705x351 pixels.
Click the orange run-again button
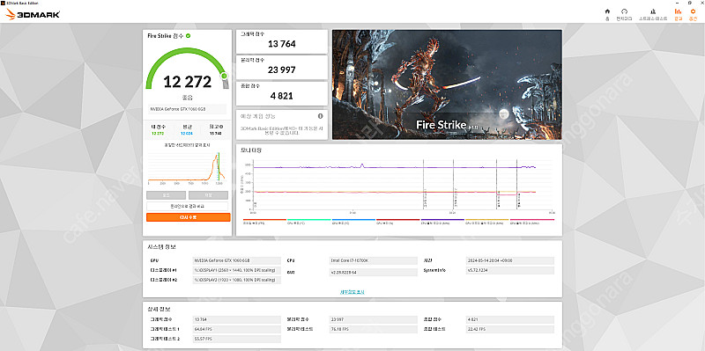click(x=188, y=217)
